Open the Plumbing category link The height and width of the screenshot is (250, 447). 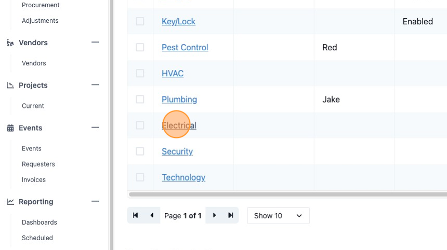click(179, 99)
